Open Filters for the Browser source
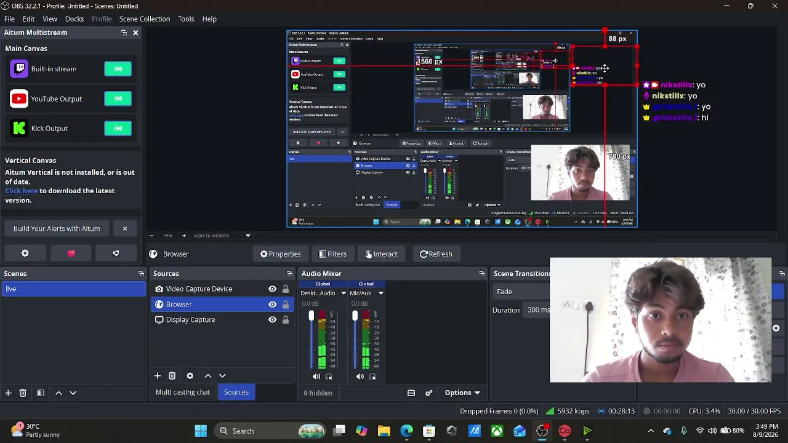Screen dimensions: 788x443 332,253
